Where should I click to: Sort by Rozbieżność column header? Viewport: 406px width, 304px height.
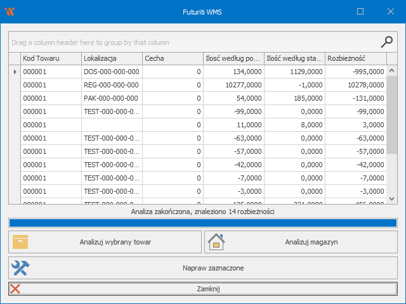[355, 58]
